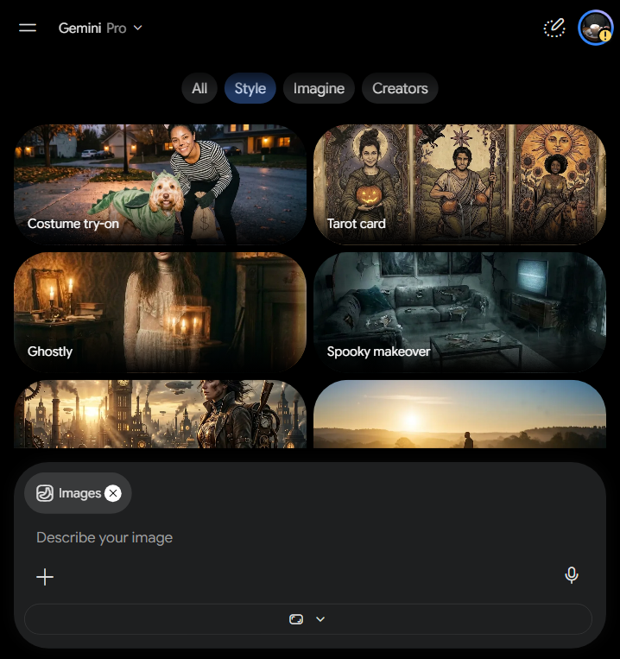Select the All filter tab

(x=199, y=88)
